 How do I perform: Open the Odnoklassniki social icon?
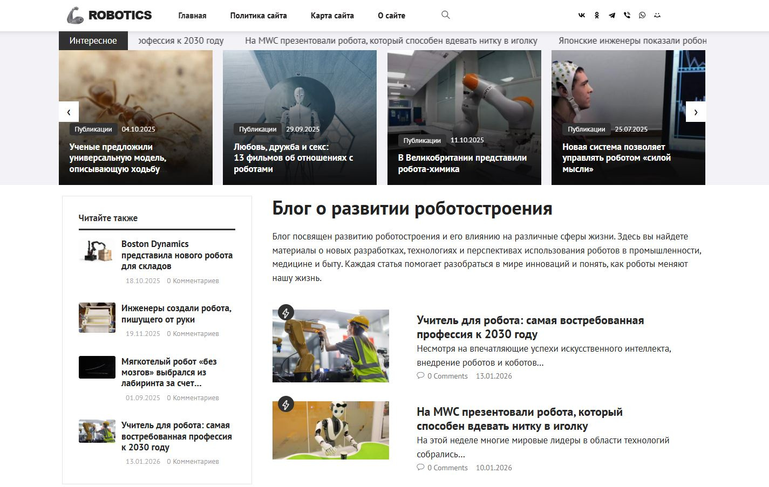click(597, 15)
